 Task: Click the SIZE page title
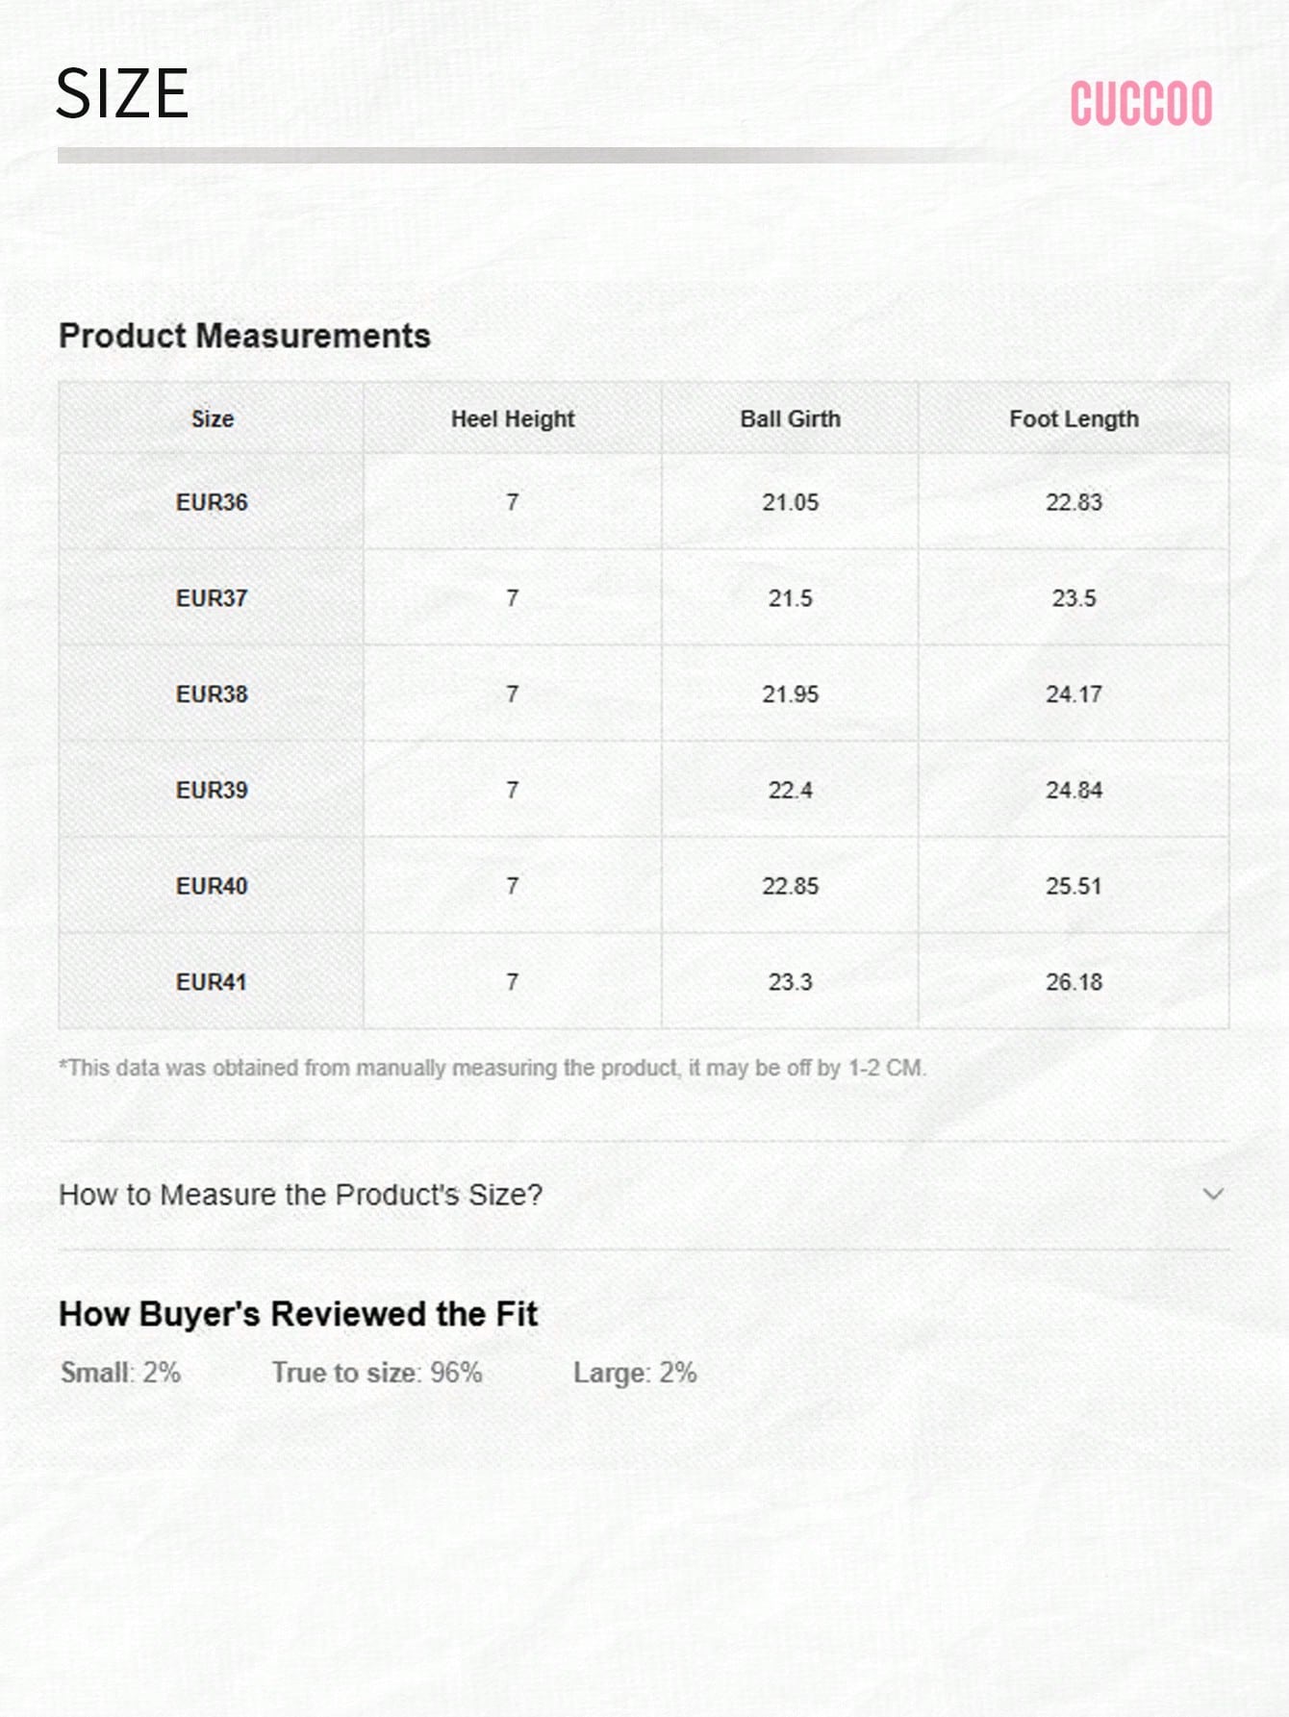pyautogui.click(x=122, y=94)
